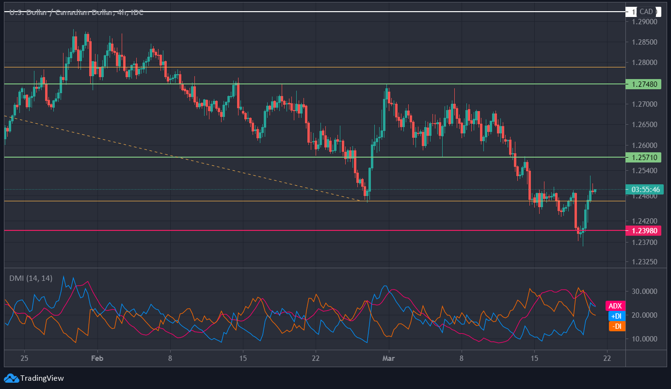Click 1.23700 on the price axis
The image size is (671, 389).
[x=644, y=242]
